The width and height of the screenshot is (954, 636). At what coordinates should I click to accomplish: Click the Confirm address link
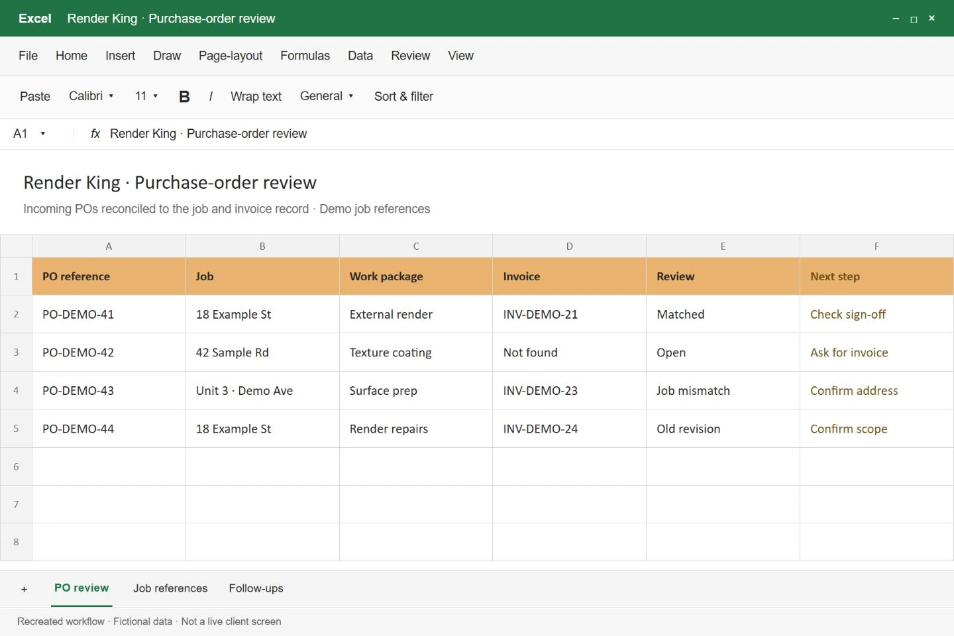854,391
